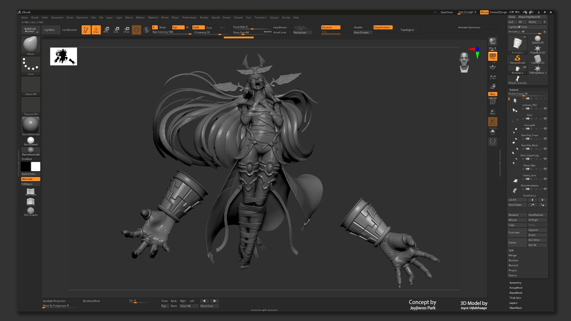The width and height of the screenshot is (571, 321).
Task: Click the white secondary color swatch
Action: pyautogui.click(x=36, y=166)
